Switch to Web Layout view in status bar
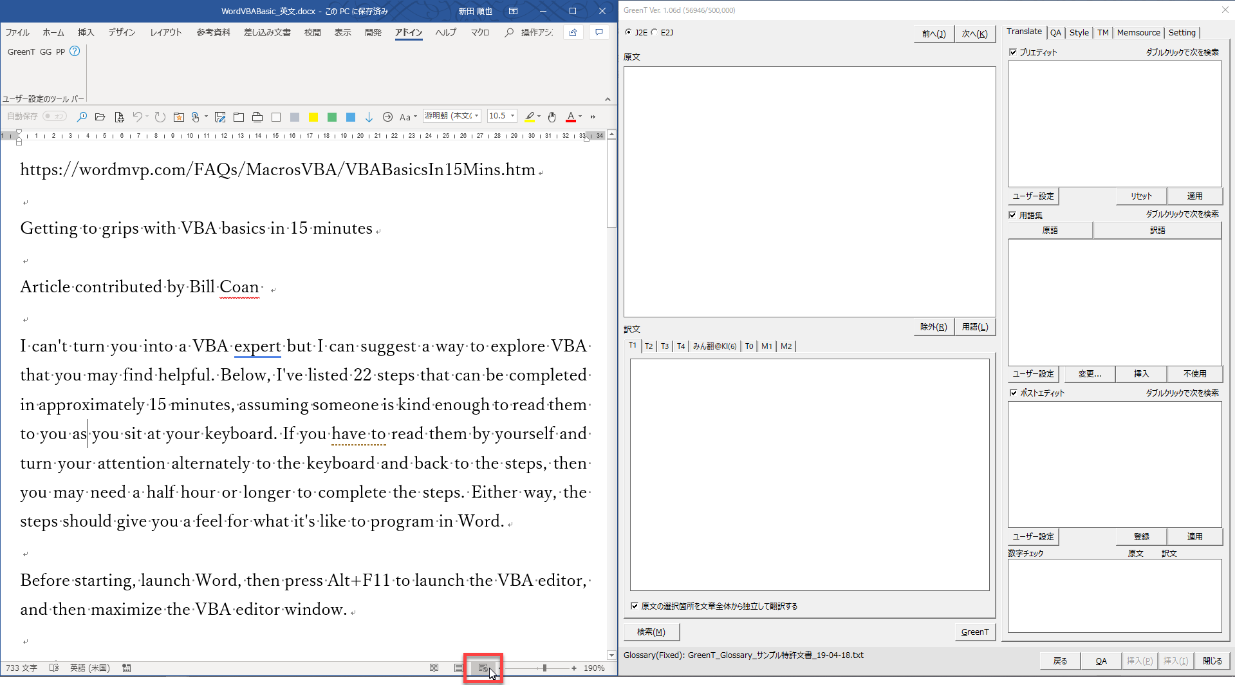The image size is (1235, 685). 483,668
